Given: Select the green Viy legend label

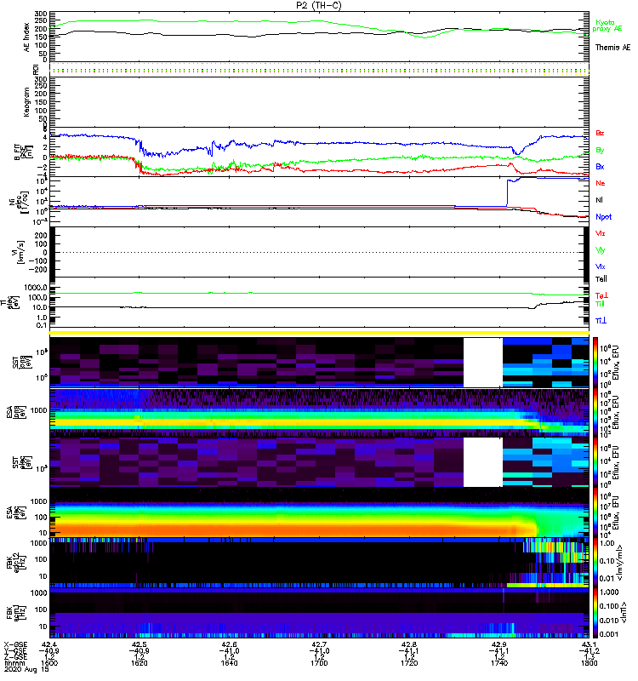Looking at the screenshot, I should click(601, 250).
